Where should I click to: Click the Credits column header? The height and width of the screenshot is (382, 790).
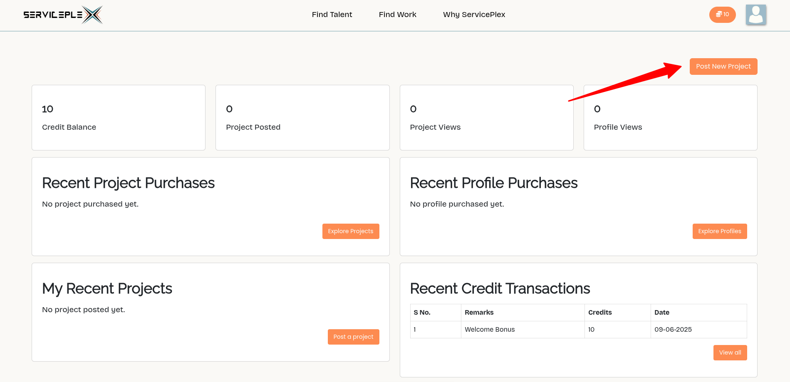pyautogui.click(x=600, y=313)
